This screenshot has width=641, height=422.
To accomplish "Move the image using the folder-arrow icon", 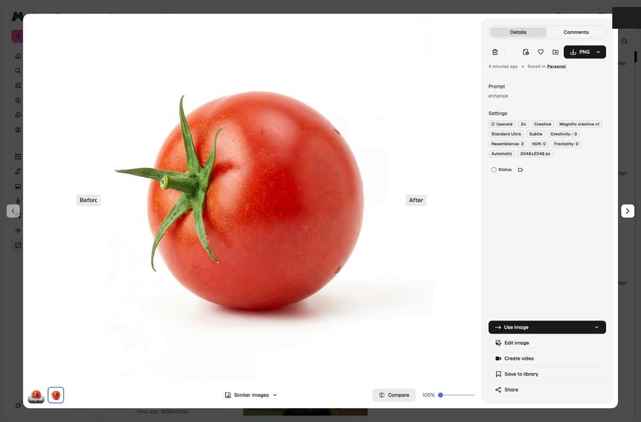I will tap(555, 52).
